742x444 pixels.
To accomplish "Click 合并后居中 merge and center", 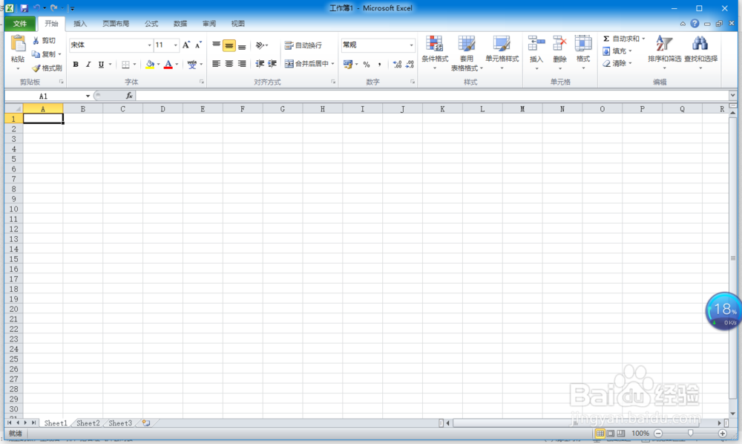I will (x=306, y=64).
